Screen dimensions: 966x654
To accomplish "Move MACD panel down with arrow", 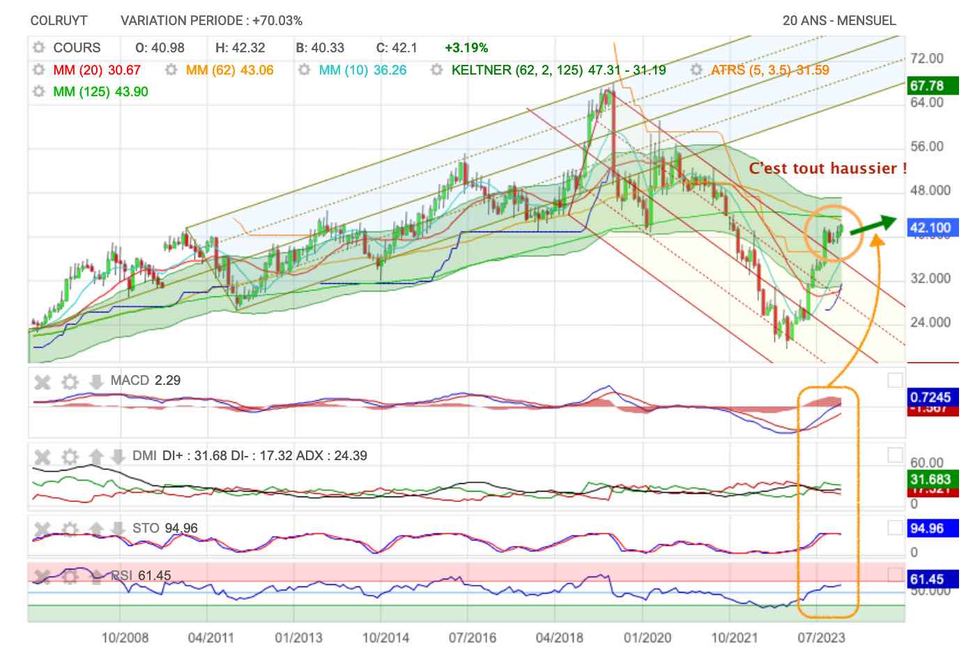I will (96, 382).
